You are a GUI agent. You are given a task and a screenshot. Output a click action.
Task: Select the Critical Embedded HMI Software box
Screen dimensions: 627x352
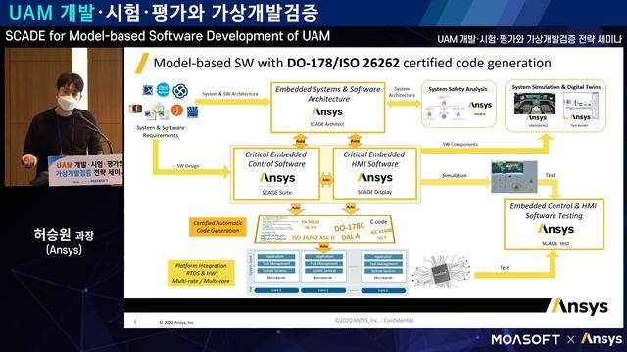374,174
